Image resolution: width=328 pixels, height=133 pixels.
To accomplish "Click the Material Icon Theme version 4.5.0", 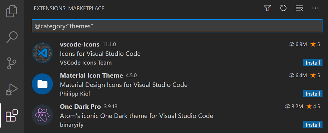I will click(131, 75).
